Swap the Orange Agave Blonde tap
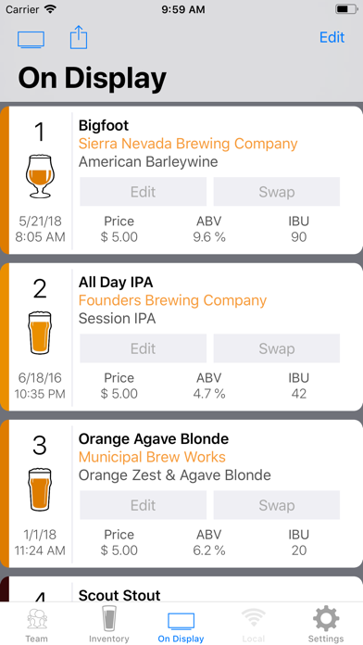The image size is (363, 645). point(277,505)
